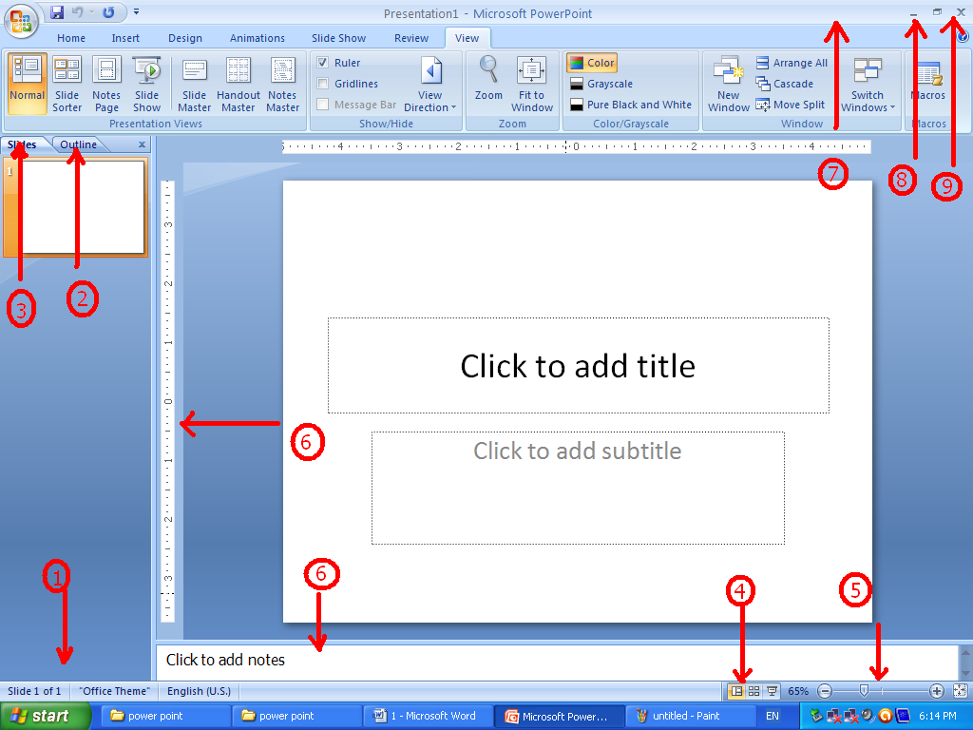The width and height of the screenshot is (973, 730).
Task: Toggle the Message Bar checkbox
Action: (x=323, y=105)
